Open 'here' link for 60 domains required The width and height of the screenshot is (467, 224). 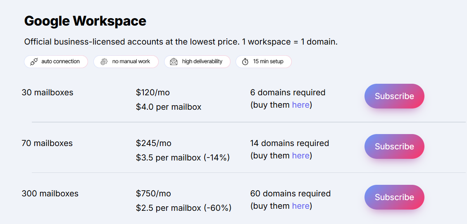coord(300,206)
